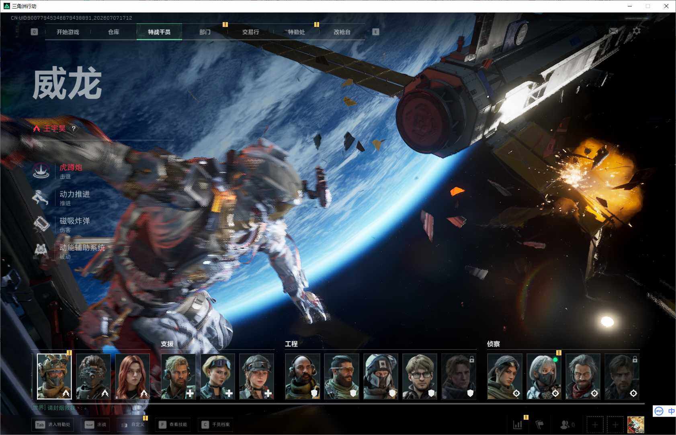Select the goggled masked assault operator portrait

click(93, 376)
